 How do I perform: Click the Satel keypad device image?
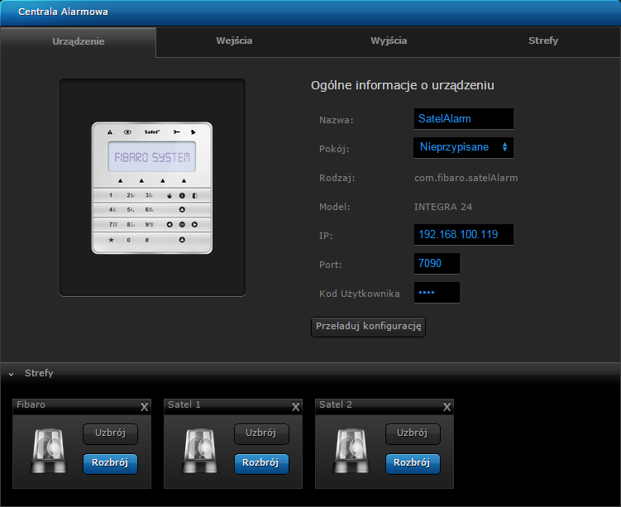pos(152,188)
